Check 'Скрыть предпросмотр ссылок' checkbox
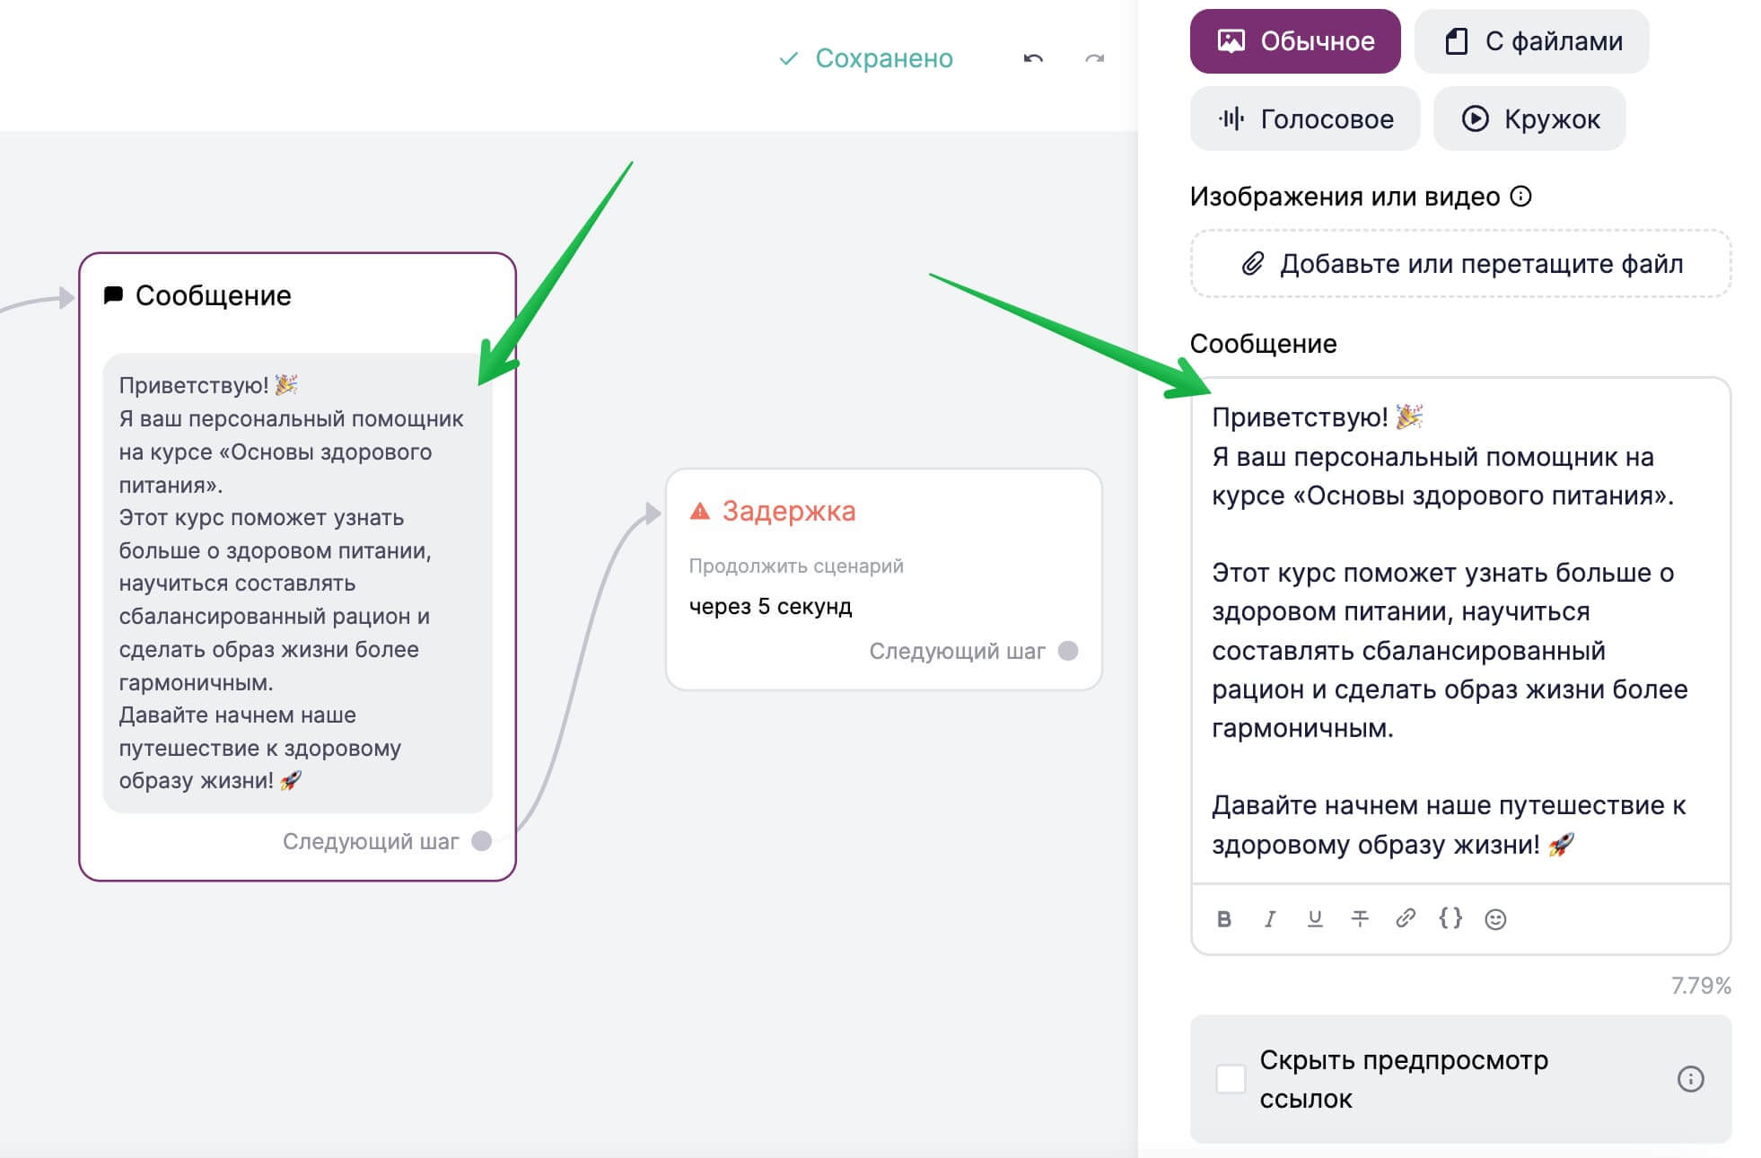Image resolution: width=1761 pixels, height=1158 pixels. (1231, 1078)
